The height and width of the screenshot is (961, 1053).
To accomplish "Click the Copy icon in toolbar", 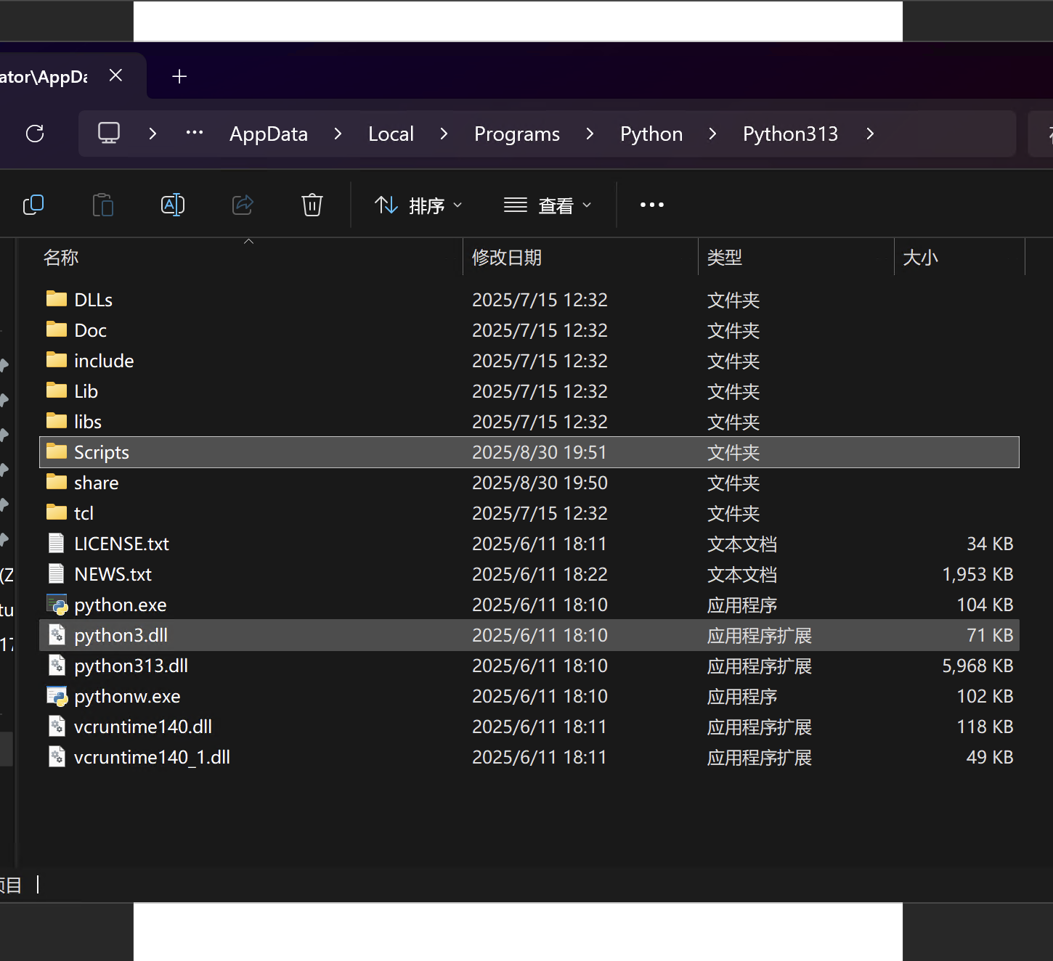I will click(x=33, y=205).
